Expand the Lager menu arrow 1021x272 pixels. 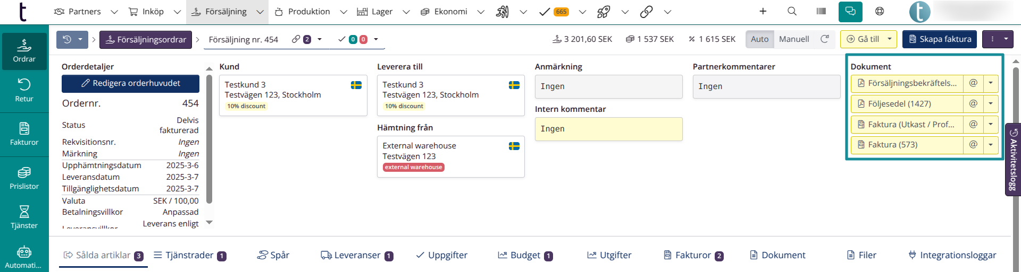406,12
